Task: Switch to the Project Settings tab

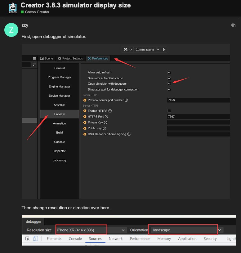Action: click(x=70, y=58)
